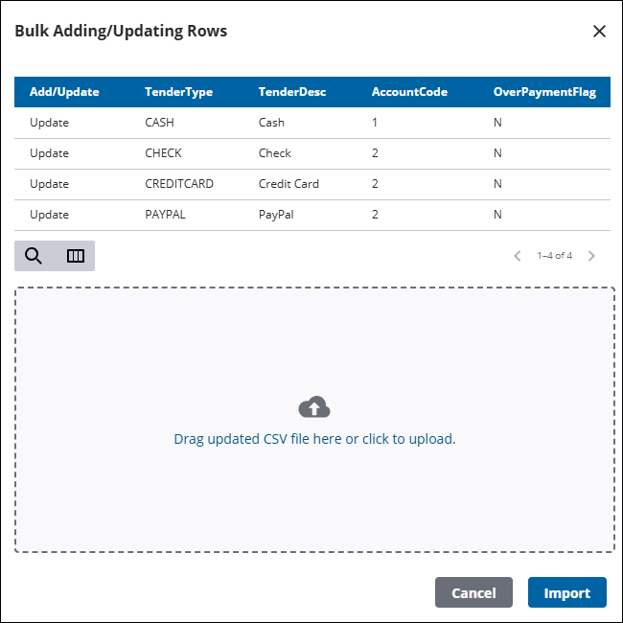Open the column chooser icon
623x623 pixels.
click(75, 256)
